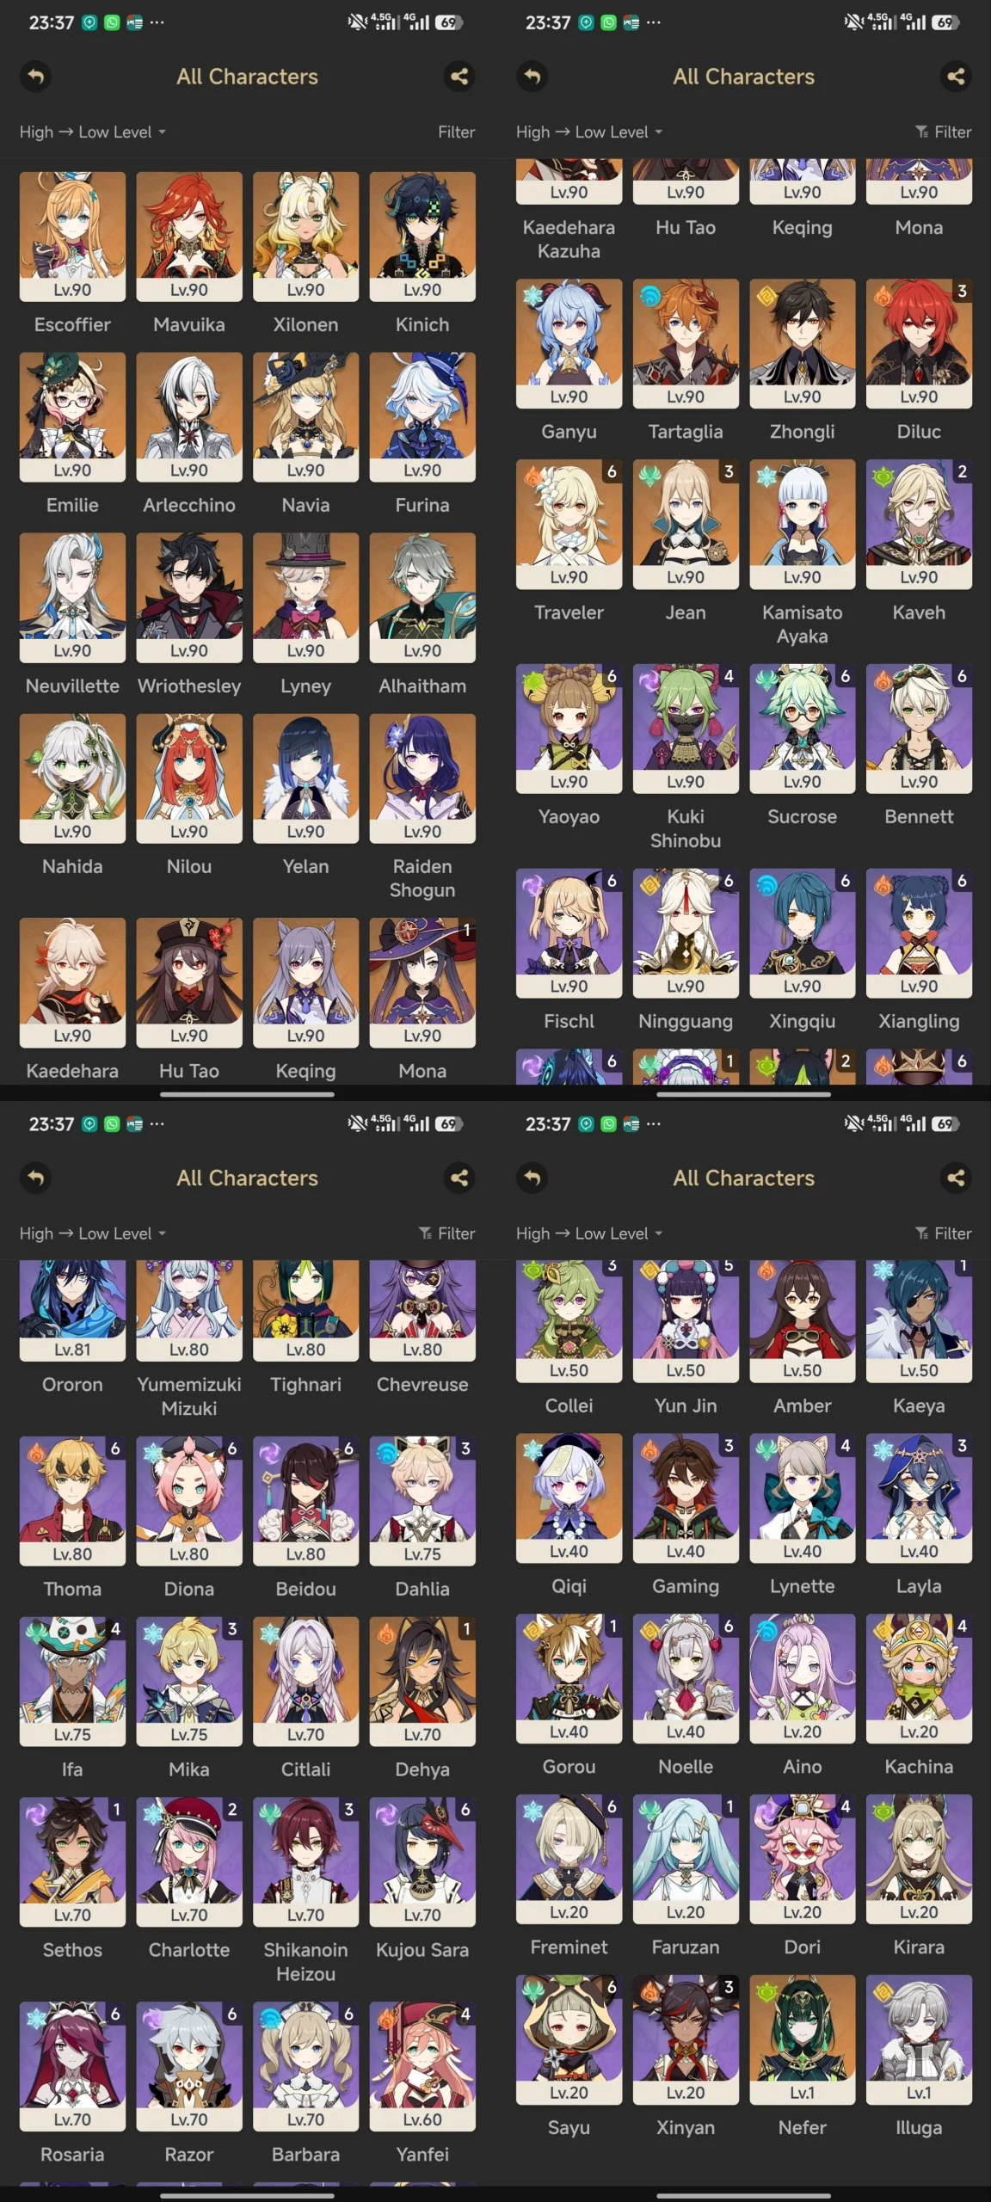This screenshot has width=991, height=2202.
Task: Click the Cryo element icon on Ganyu's card
Action: pyautogui.click(x=533, y=297)
